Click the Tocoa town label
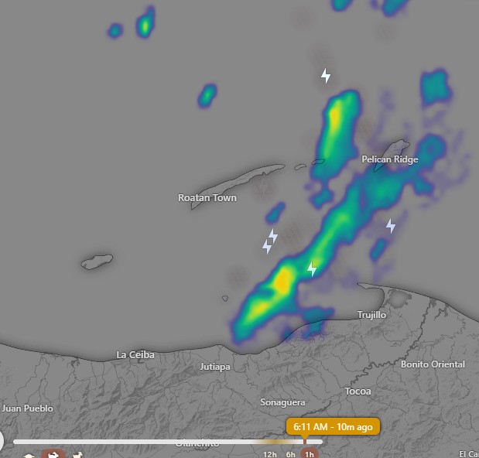The image size is (479, 458). (358, 391)
